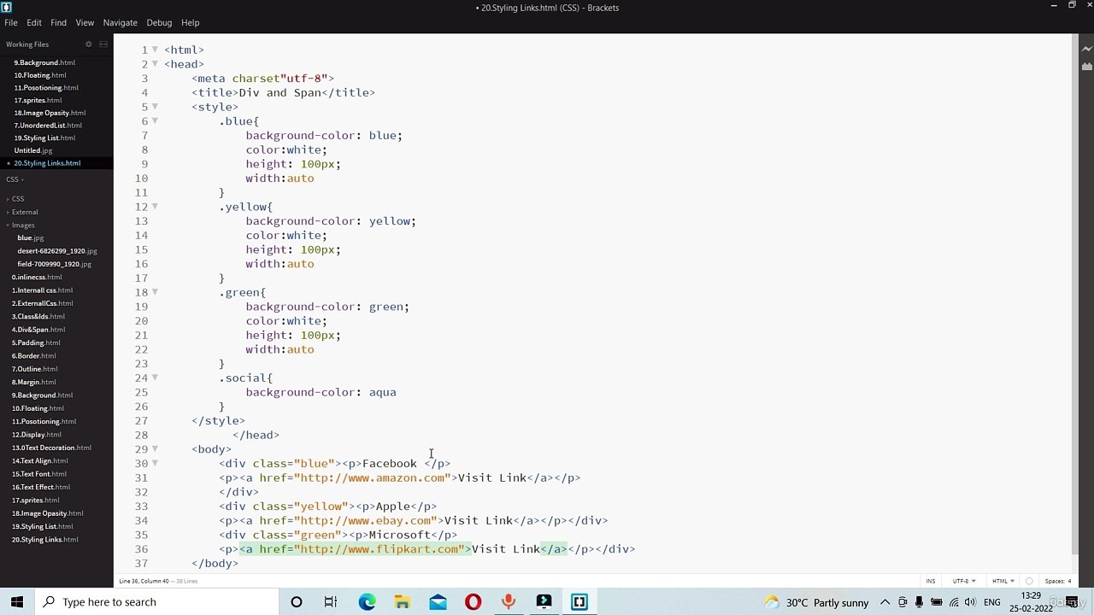Expand the CSS project dropdown in sidebar
This screenshot has height=615, width=1094.
pyautogui.click(x=15, y=179)
